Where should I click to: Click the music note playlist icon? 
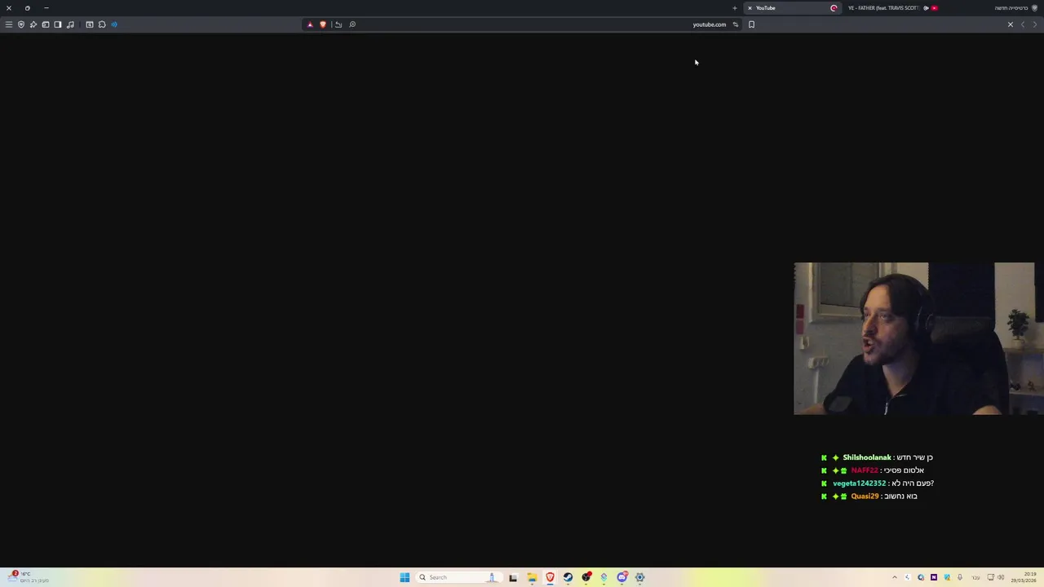tap(70, 24)
